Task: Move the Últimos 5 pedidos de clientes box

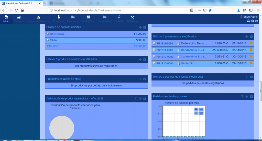Action: (247, 77)
